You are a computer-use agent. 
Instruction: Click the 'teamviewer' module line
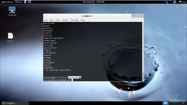coord(49,41)
